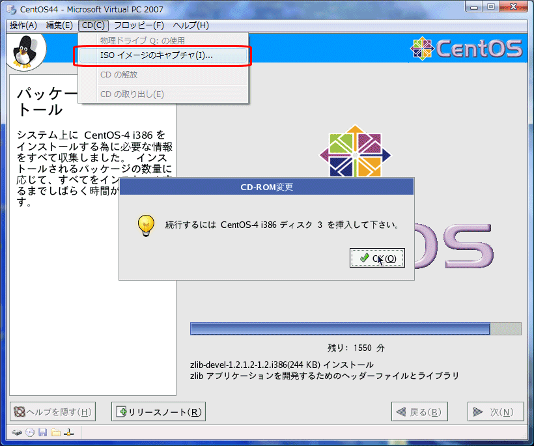Open the 操作(A) menu
The height and width of the screenshot is (446, 534).
coord(23,25)
